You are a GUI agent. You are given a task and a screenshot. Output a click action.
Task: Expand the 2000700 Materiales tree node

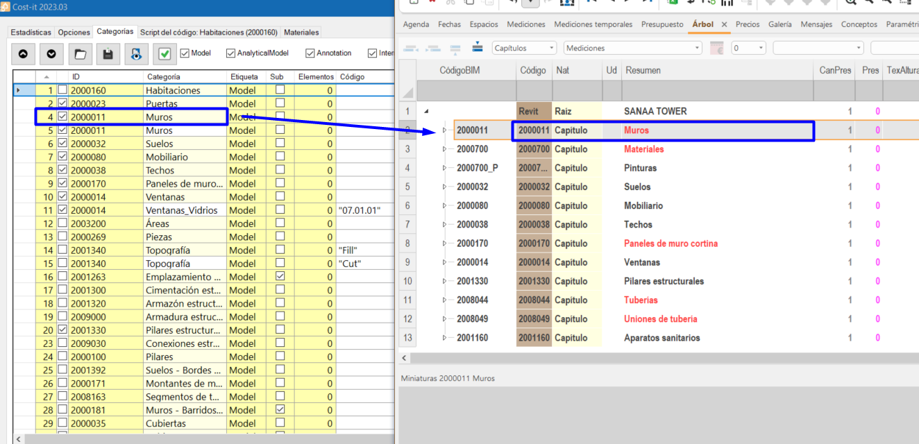pos(445,149)
